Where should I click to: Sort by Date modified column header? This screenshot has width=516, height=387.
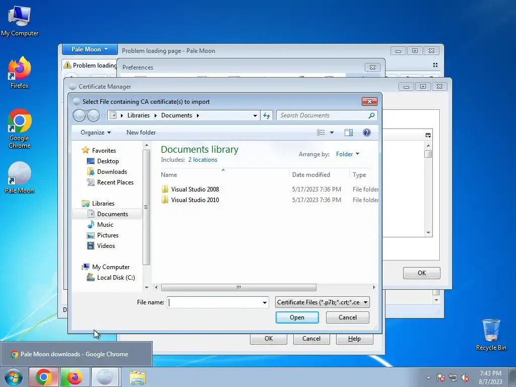[319, 175]
